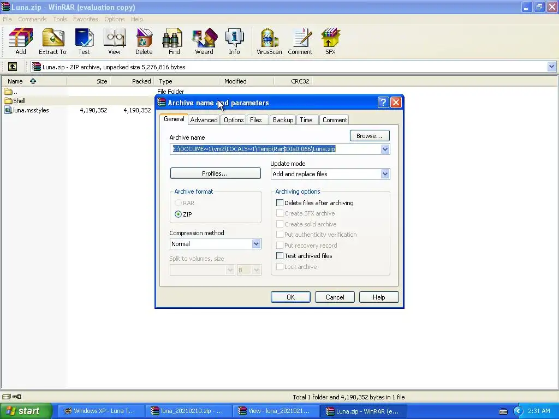Switch to the Advanced tab

pyautogui.click(x=204, y=120)
